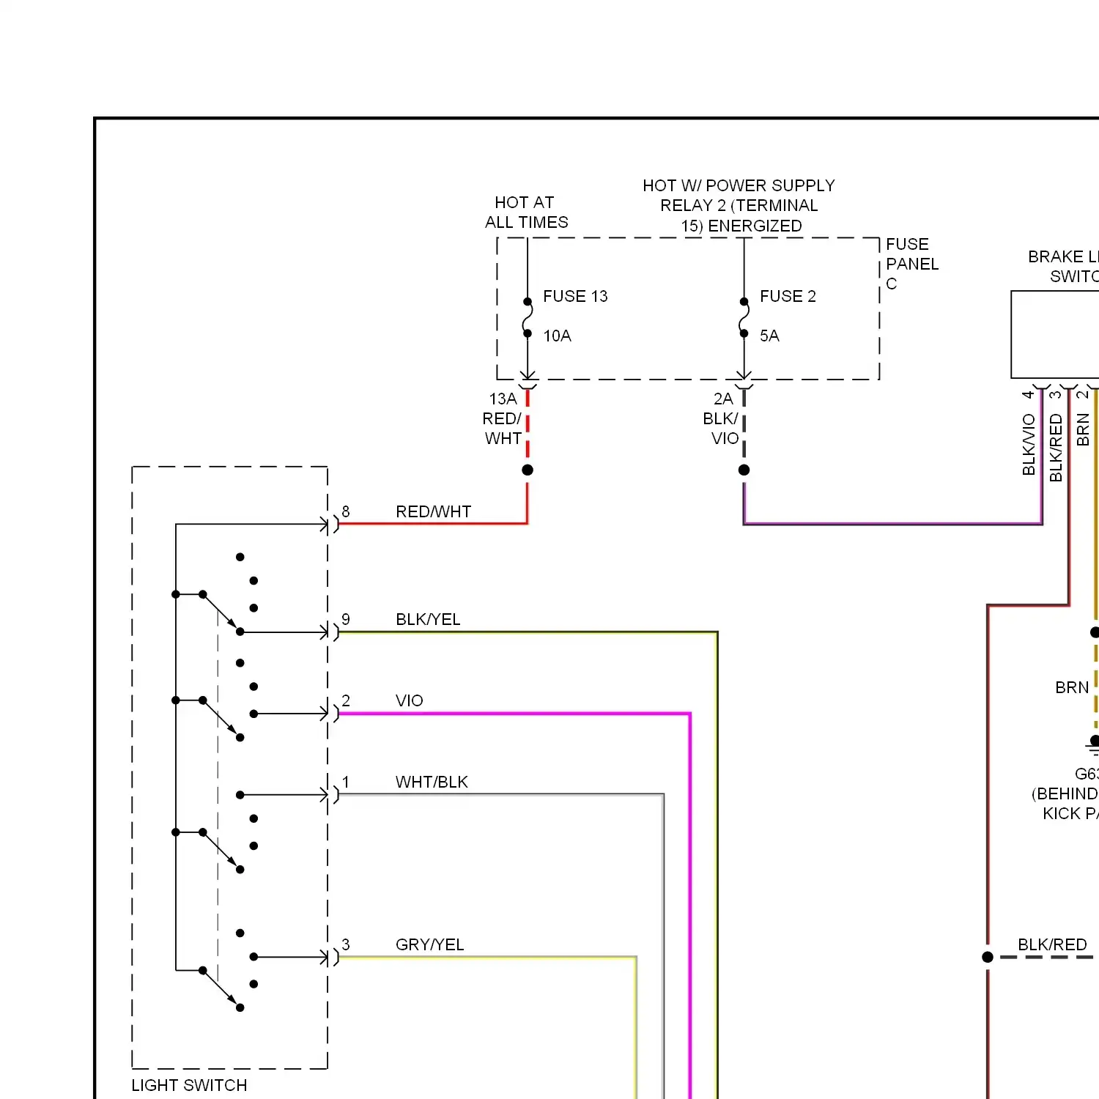1099x1099 pixels.
Task: Click pin number 1 beside the WHT/BLK wire
Action: 346,782
